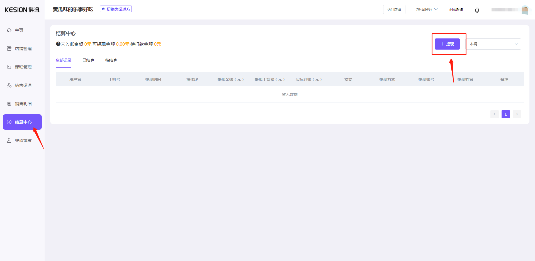Go to next page arrow in pagination
535x261 pixels.
coord(517,114)
